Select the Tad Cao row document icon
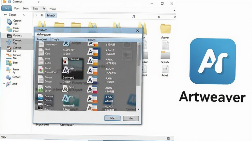This screenshot has width=252, height=141. pyautogui.click(x=41, y=52)
